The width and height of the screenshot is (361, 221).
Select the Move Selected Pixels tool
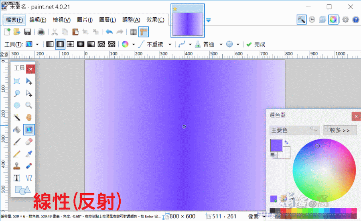[29, 81]
